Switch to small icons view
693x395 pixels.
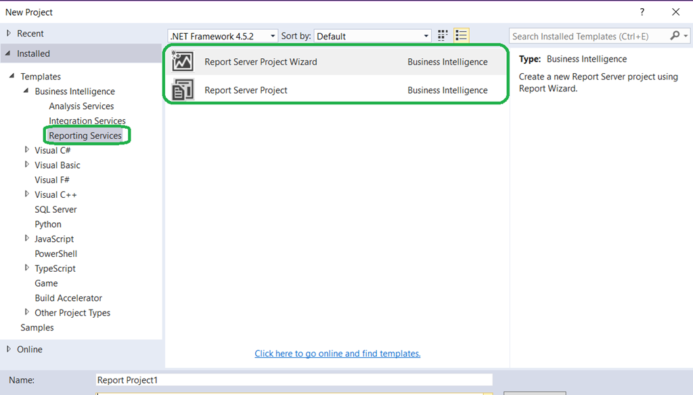click(443, 36)
